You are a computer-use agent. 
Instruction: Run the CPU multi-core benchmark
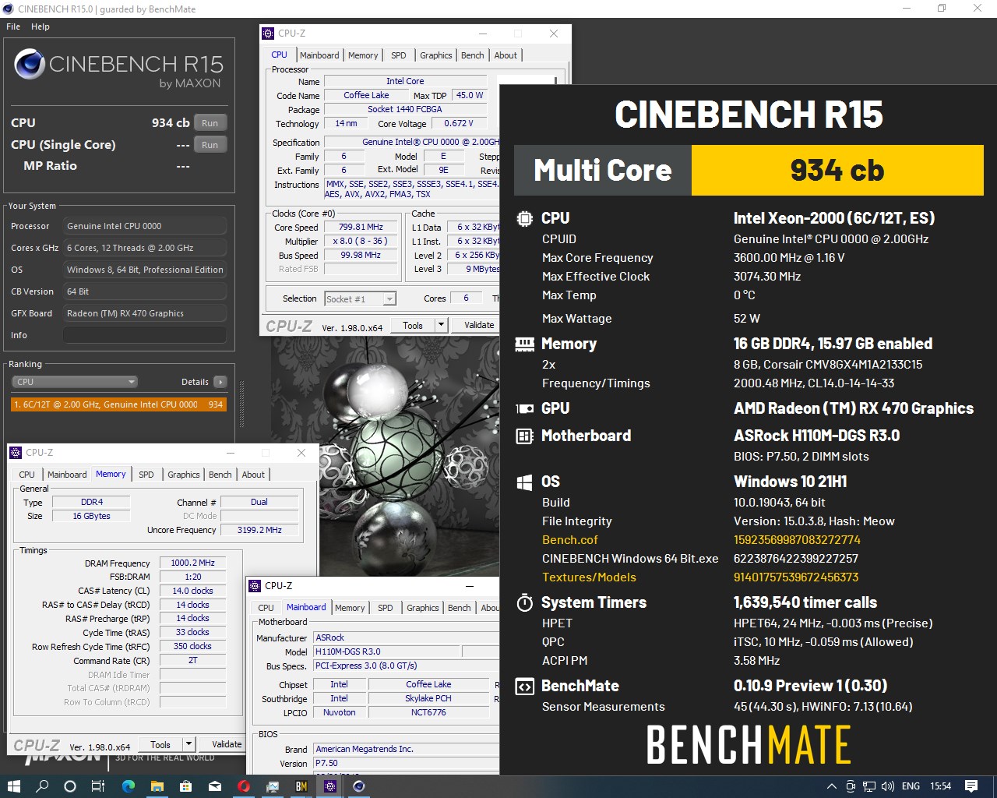click(x=210, y=123)
